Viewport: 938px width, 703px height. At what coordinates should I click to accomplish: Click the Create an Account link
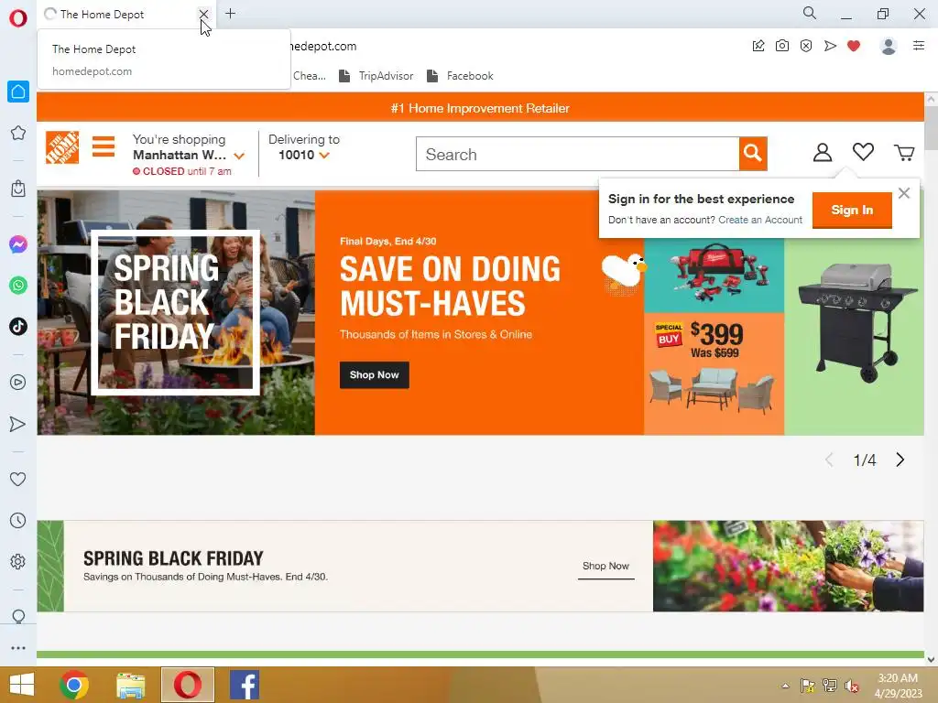click(759, 220)
